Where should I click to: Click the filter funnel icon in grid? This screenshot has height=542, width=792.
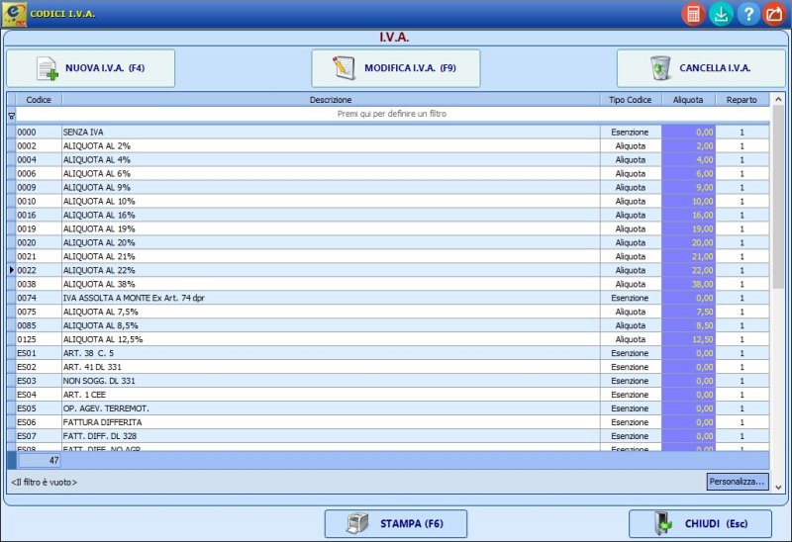click(11, 115)
